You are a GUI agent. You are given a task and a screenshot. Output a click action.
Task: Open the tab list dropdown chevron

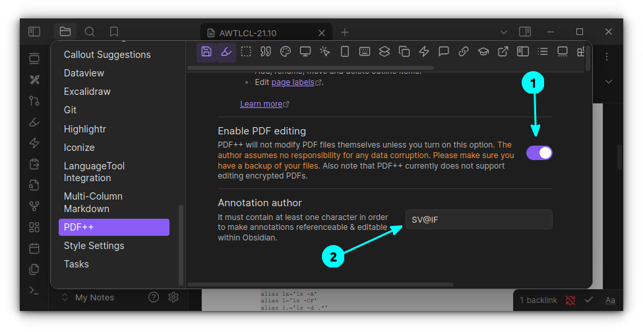point(503,32)
